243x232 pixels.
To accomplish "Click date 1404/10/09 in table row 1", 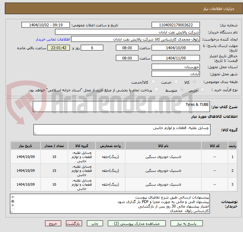I will pos(25,157).
